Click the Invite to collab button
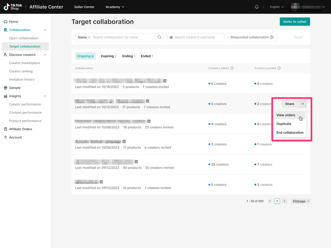The height and width of the screenshot is (248, 331). pyautogui.click(x=295, y=22)
